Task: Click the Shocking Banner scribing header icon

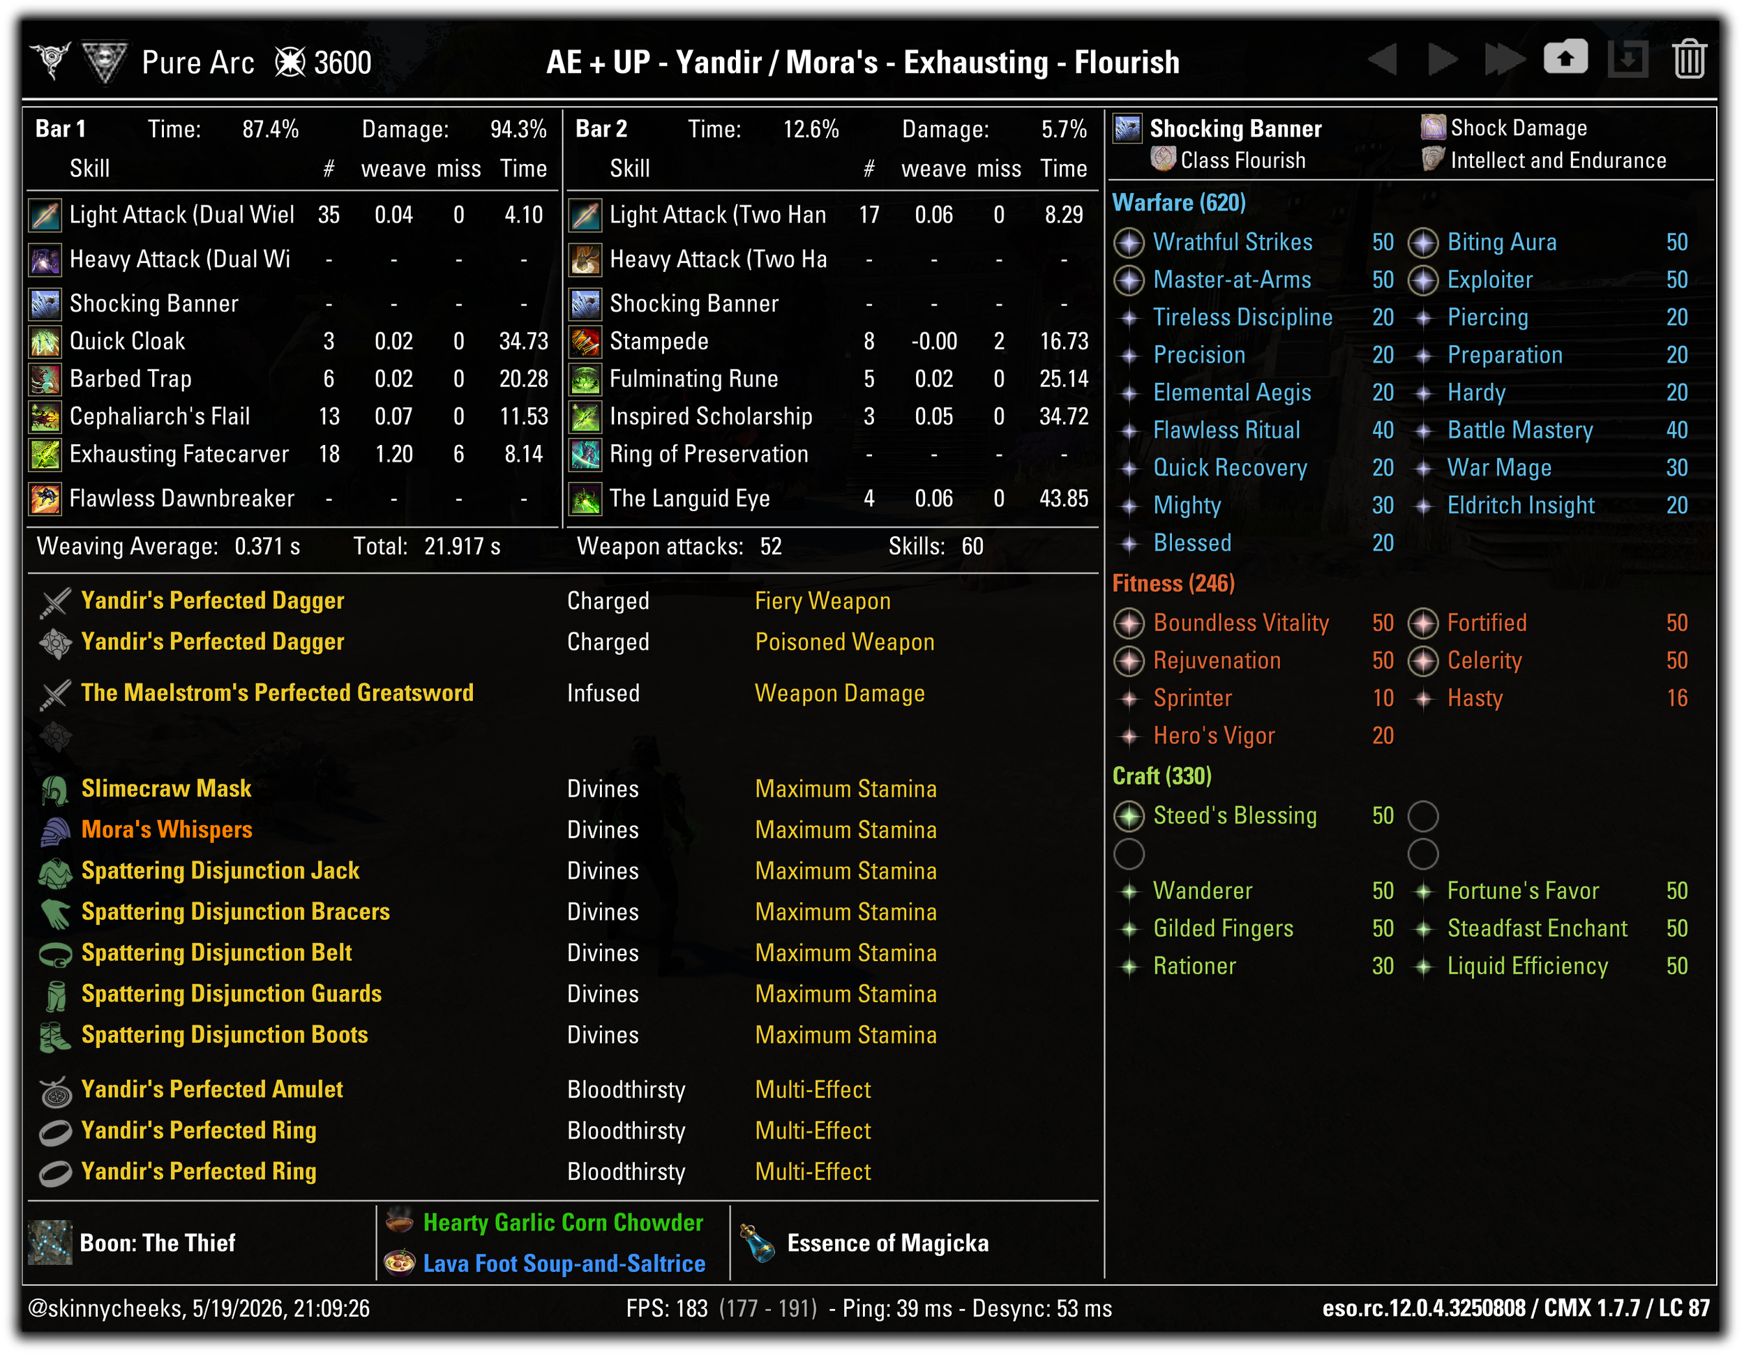Action: pyautogui.click(x=1127, y=128)
